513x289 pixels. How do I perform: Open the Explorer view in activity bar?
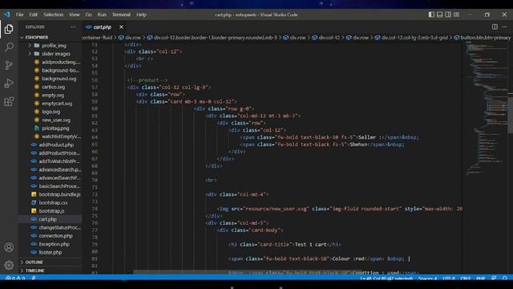click(x=9, y=29)
